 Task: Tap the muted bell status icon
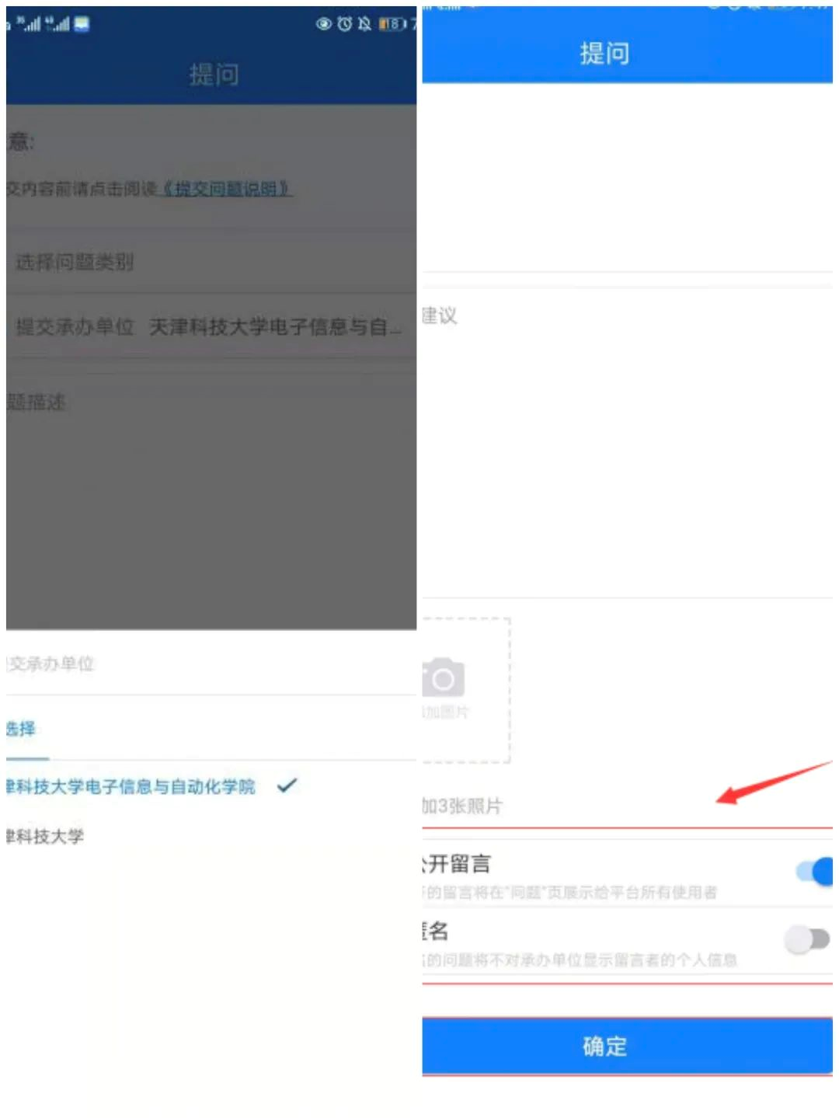364,24
